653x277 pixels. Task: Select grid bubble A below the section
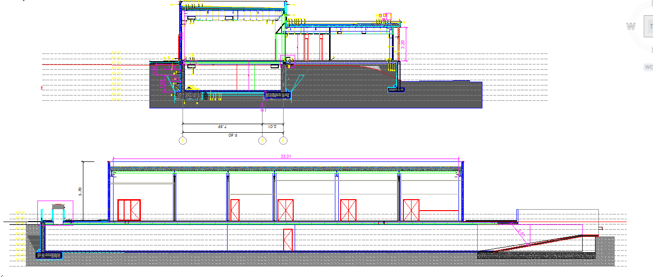click(x=183, y=140)
